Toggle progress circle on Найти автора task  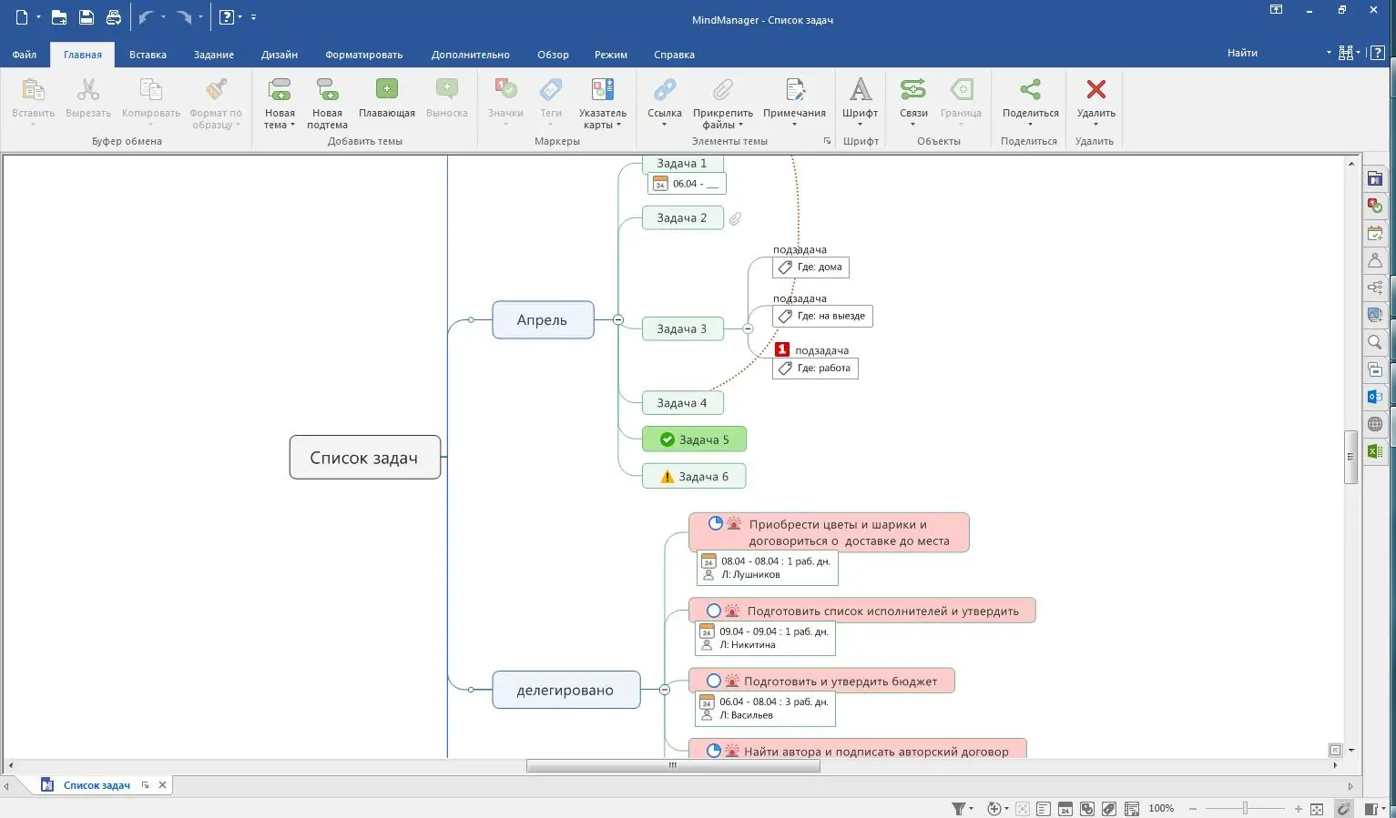coord(714,751)
